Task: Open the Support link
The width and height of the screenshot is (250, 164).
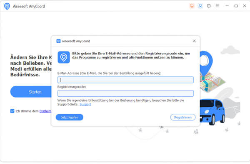Action: pos(85,104)
